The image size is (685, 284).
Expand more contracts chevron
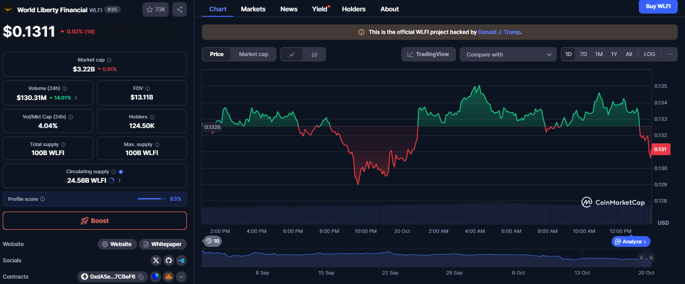(x=181, y=277)
